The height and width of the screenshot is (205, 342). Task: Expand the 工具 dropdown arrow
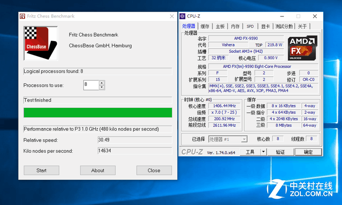[x=263, y=152]
